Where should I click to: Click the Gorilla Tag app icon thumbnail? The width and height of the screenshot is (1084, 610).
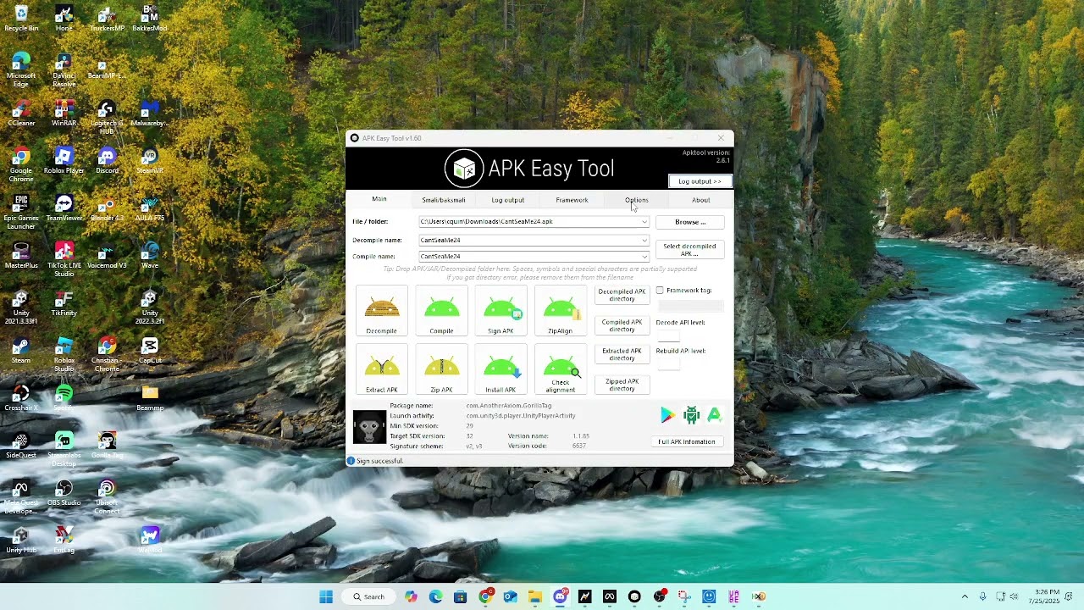click(x=369, y=427)
